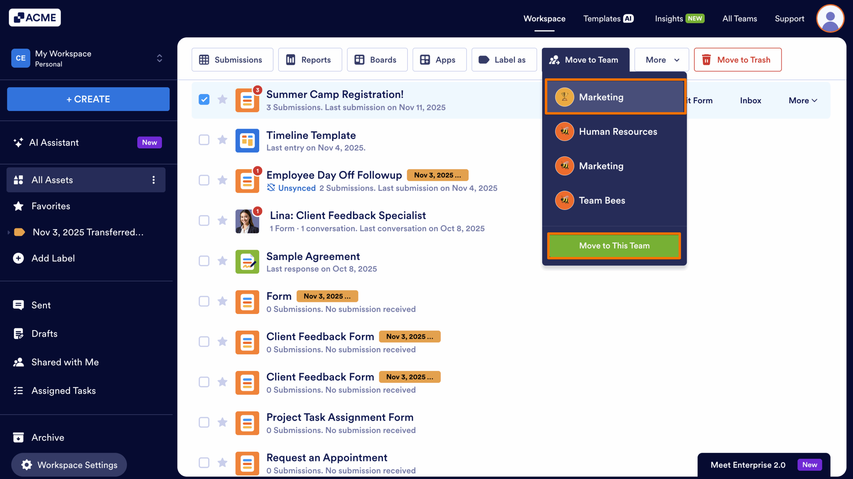The image size is (853, 479).
Task: Open the Boards view
Action: [377, 60]
